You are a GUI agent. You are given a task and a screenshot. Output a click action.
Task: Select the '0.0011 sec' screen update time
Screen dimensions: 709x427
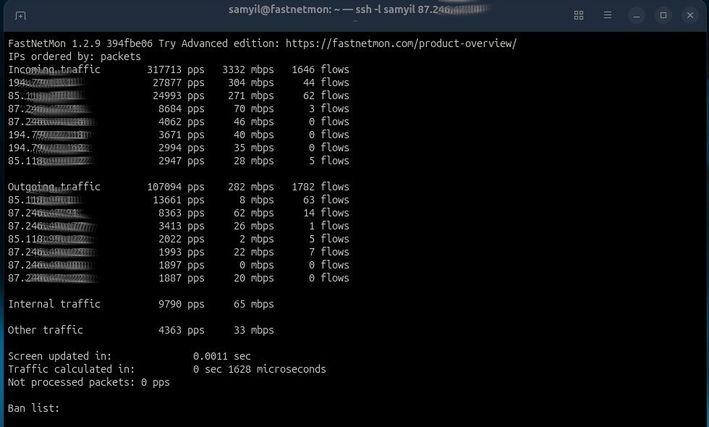[x=222, y=356]
